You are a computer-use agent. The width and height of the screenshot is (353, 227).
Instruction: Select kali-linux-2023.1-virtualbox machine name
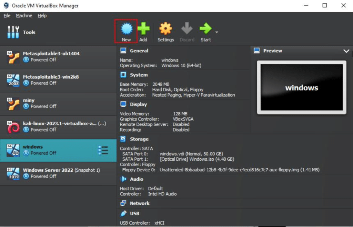(60, 124)
